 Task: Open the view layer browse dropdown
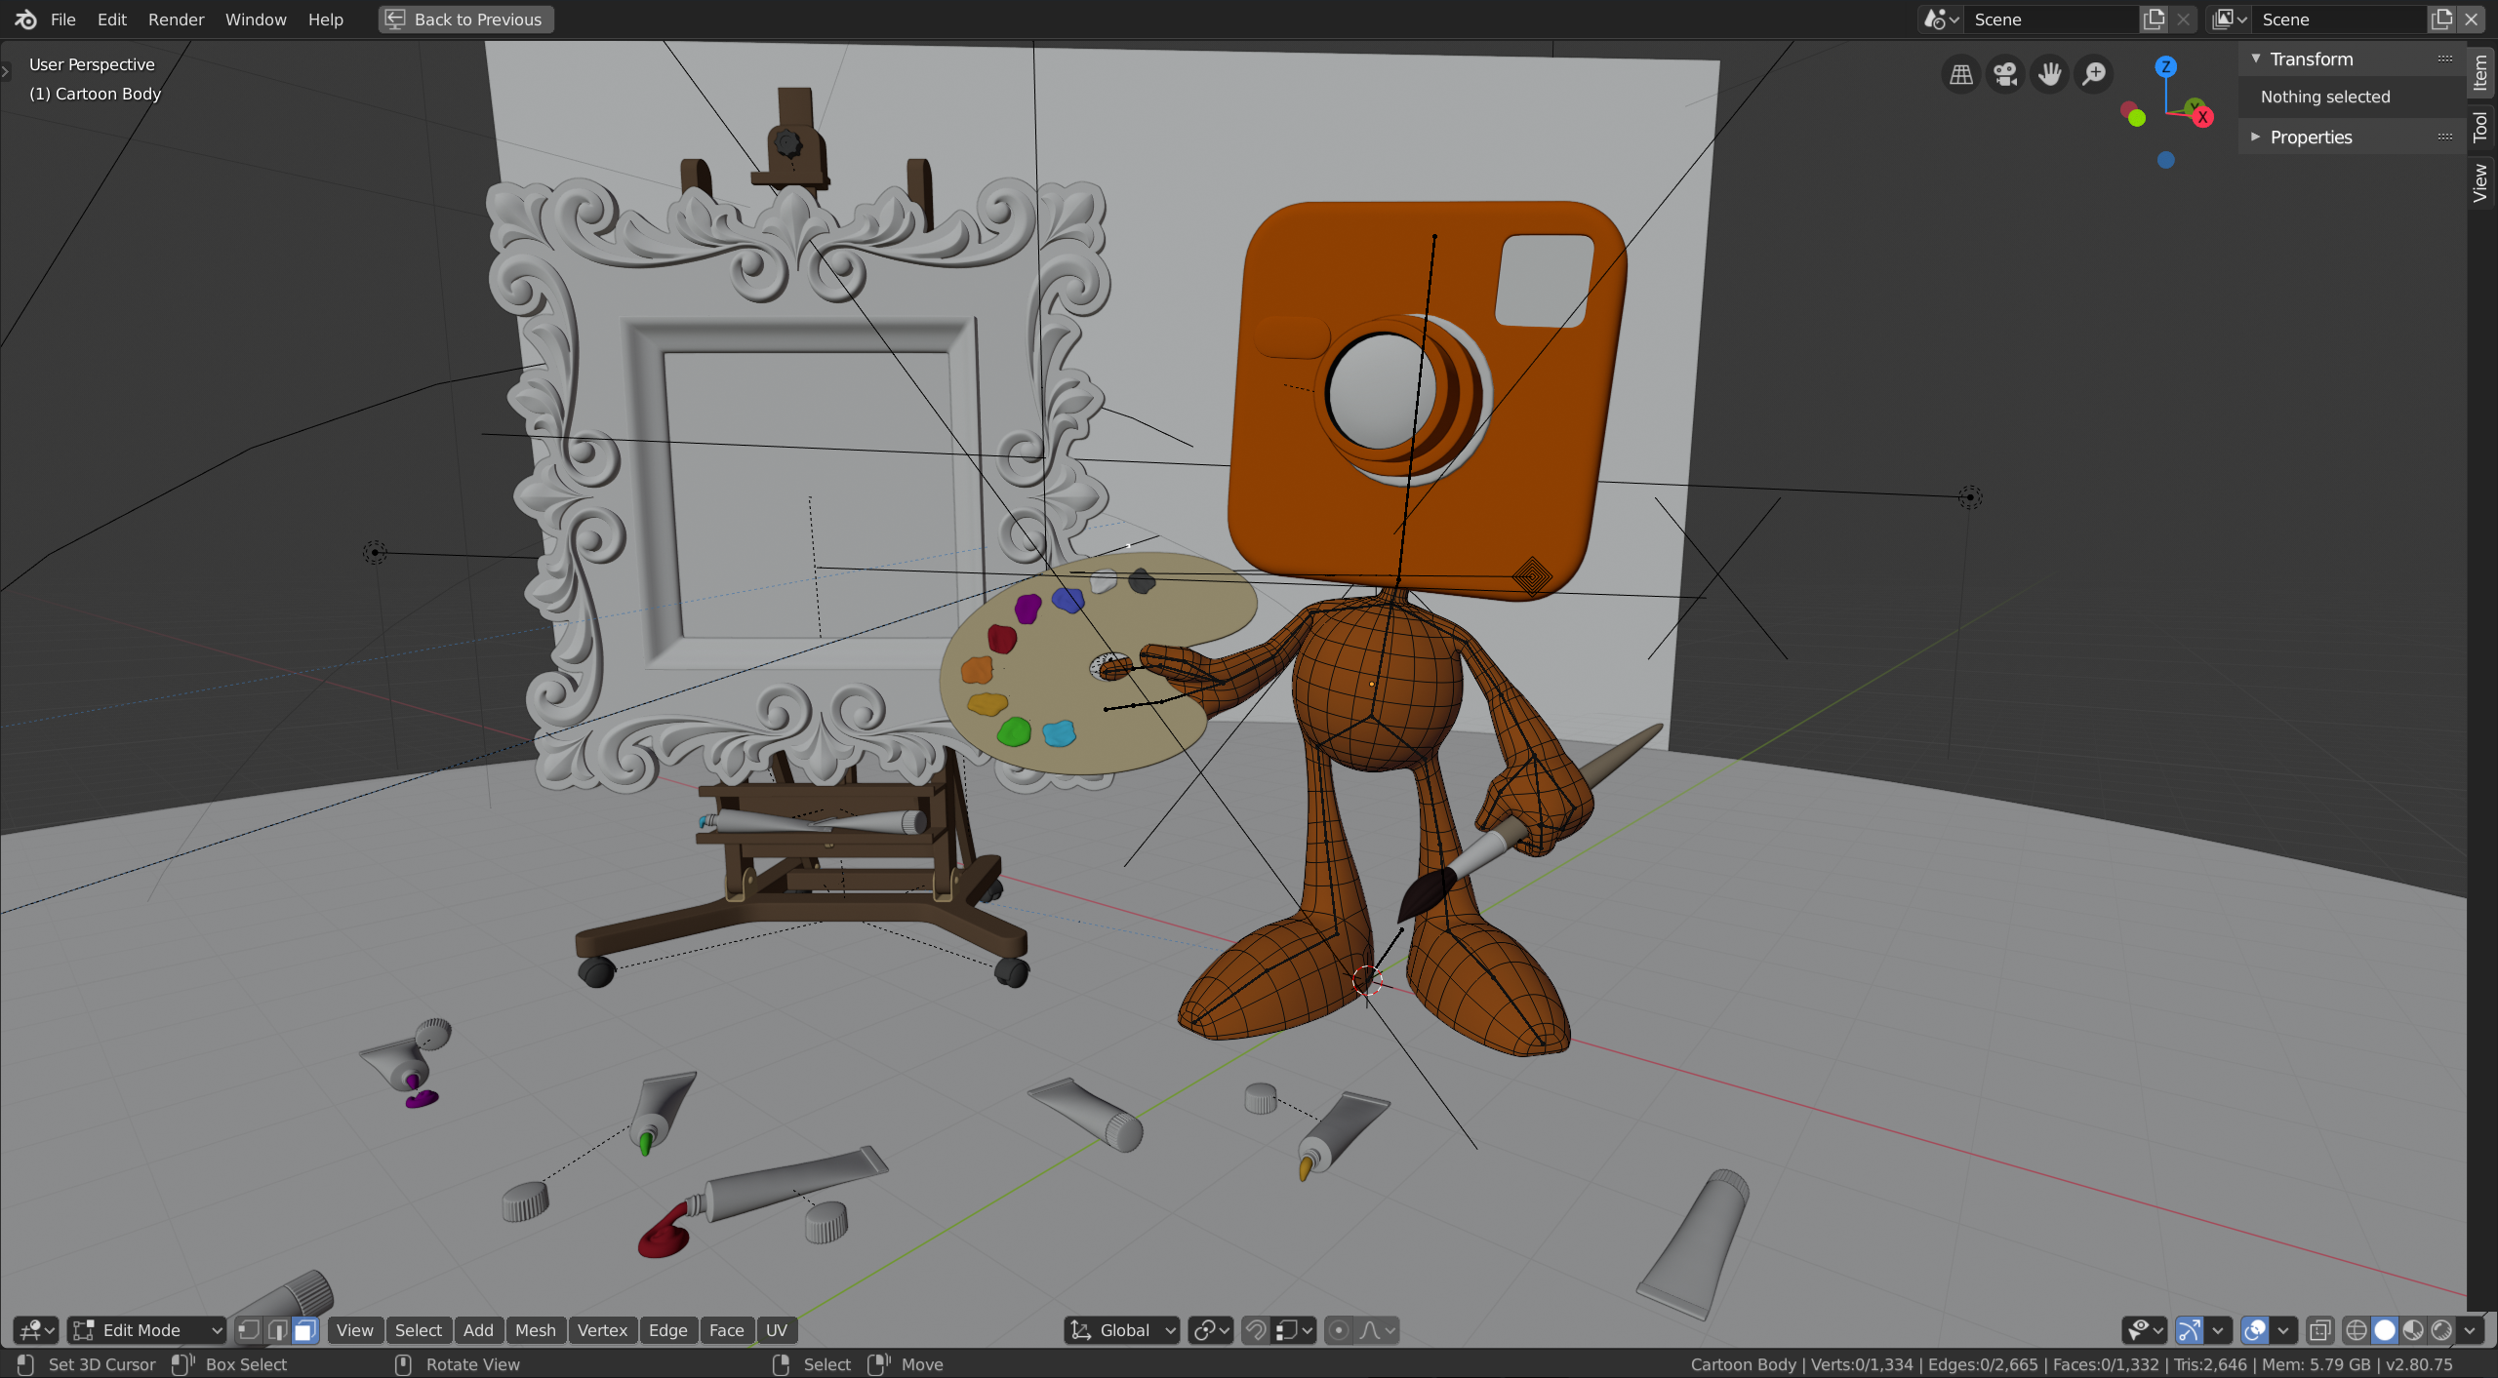[2229, 20]
